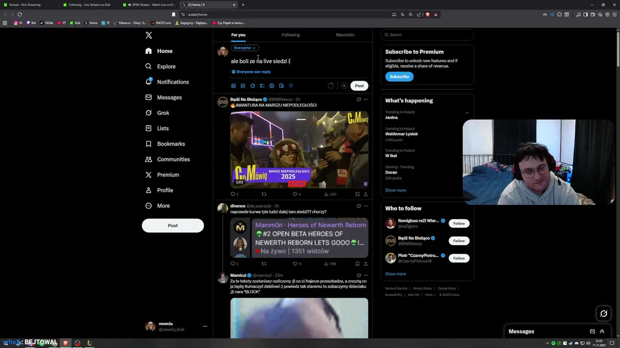
Task: Switch to Browse - Kick Streaming browser tab
Action: click(x=29, y=5)
